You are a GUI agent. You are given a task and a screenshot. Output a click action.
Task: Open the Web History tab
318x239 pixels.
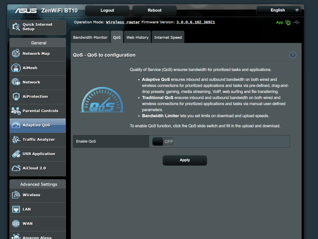(x=137, y=38)
